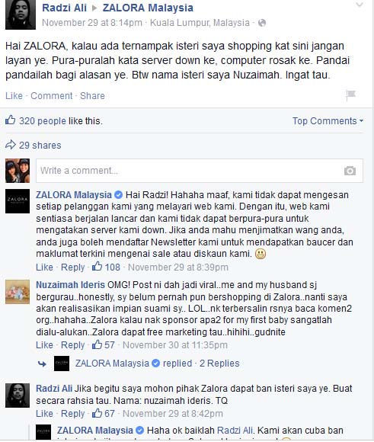Reply to ZALORA Malaysia's first comment

click(72, 267)
